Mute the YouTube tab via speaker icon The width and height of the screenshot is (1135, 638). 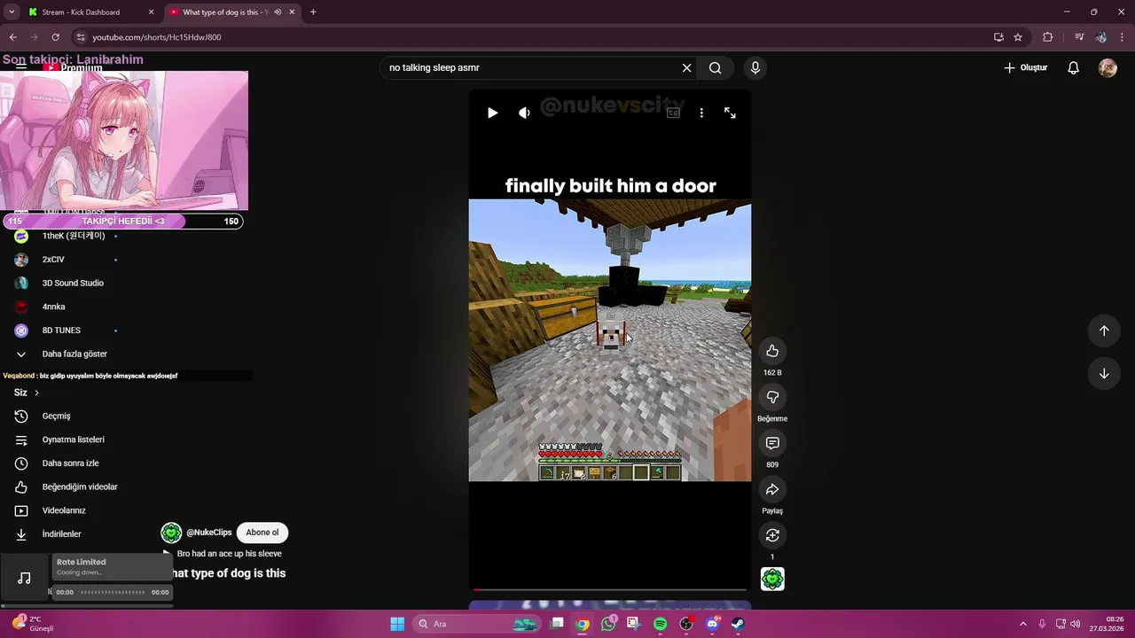click(278, 12)
